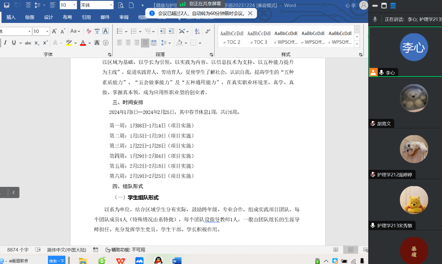The width and height of the screenshot is (442, 264).
Task: Toggle subscript formatting
Action: click(37, 43)
